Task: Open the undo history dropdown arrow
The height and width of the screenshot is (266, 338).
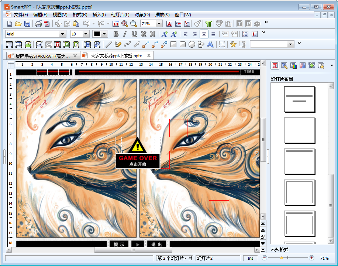Action: [94, 24]
